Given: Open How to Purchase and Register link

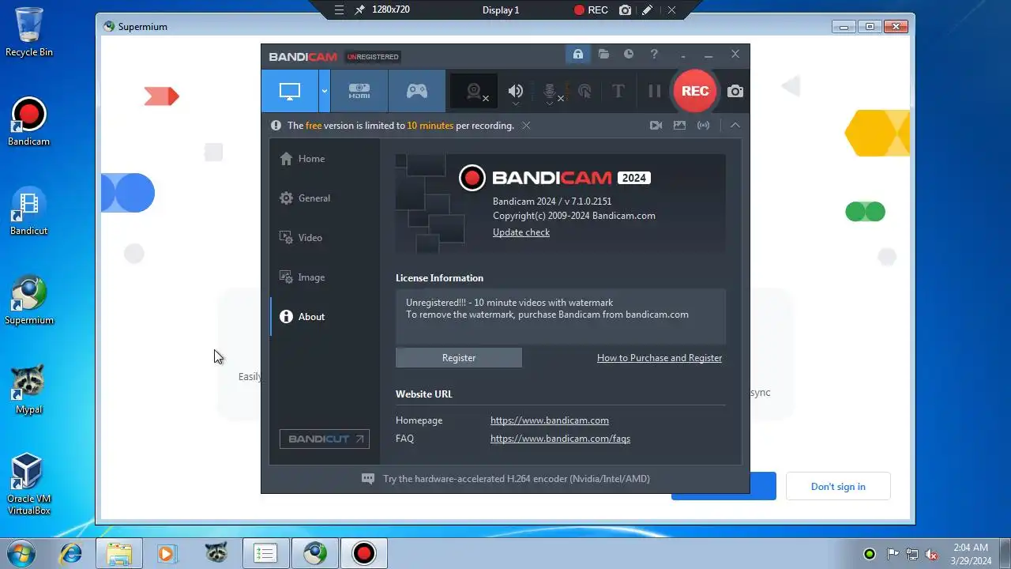Looking at the screenshot, I should 660,358.
